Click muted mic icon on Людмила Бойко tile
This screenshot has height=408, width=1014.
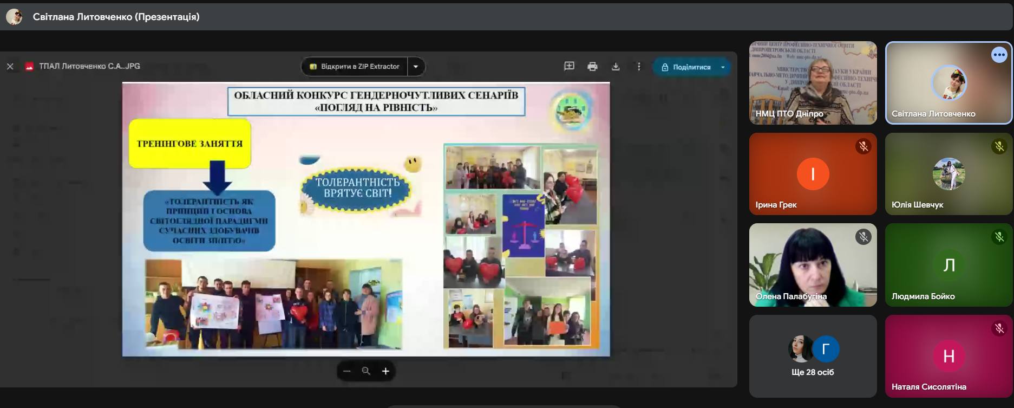pyautogui.click(x=999, y=237)
